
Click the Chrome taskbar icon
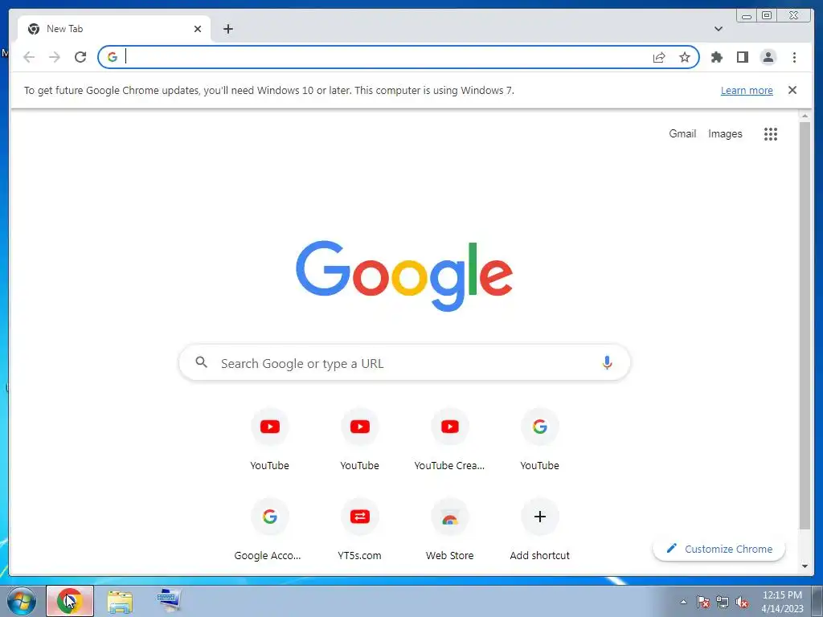click(x=70, y=601)
